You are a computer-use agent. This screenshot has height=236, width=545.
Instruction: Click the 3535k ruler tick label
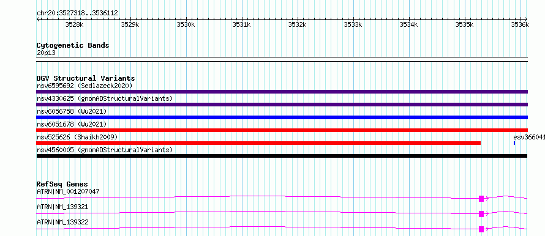[x=464, y=24]
